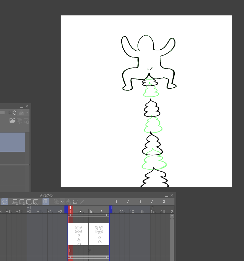Select the blue start frame marker before frame 1
Viewport: 244px width, 261px height.
(x=66, y=209)
